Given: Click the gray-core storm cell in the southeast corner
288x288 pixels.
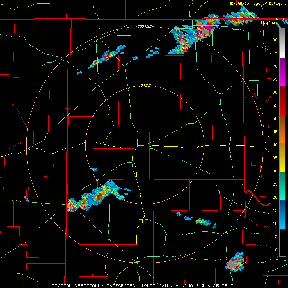Looking at the screenshot, I should tap(235, 262).
